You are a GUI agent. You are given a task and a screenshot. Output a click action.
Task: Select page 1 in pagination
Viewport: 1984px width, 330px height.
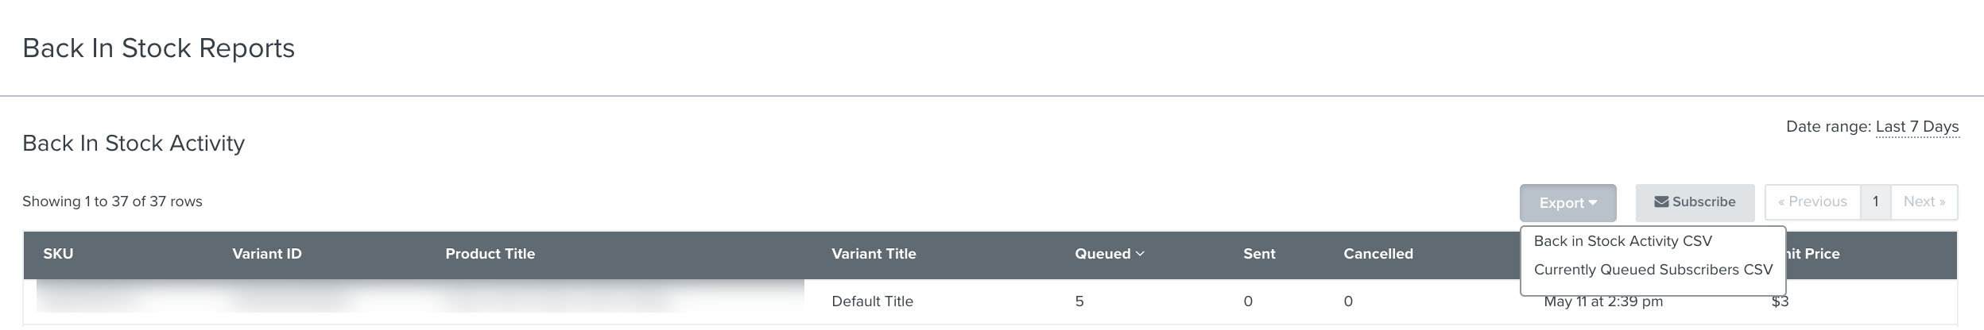coord(1875,202)
